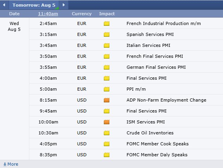Open FOMC Member Cook Speaks event
The width and height of the screenshot is (223, 168).
[x=158, y=144]
